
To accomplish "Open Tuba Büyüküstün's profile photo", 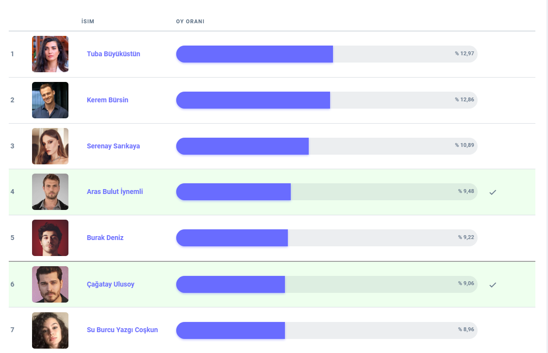I will point(50,54).
